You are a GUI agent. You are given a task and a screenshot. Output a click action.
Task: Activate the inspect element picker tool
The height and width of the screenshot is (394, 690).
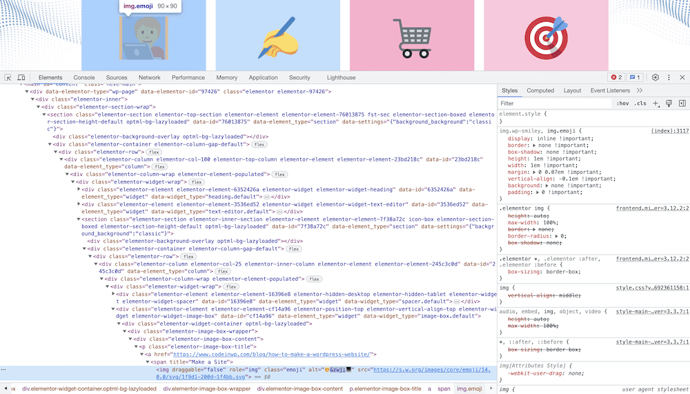tap(8, 78)
